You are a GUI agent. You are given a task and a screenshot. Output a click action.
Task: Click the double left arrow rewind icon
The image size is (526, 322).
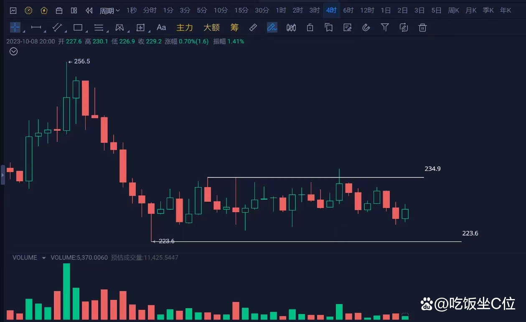click(89, 10)
